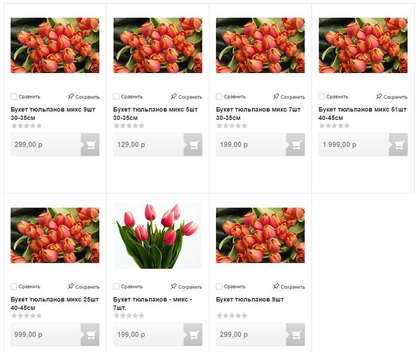Tick Сравнить checkbox for mix 5шт bouquet
Image resolution: width=420 pixels, height=352 pixels.
pos(116,96)
